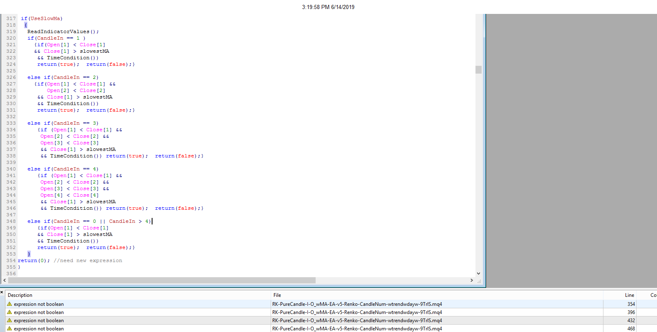Click line number 348 in the gutter
Image resolution: width=657 pixels, height=332 pixels.
[11, 221]
